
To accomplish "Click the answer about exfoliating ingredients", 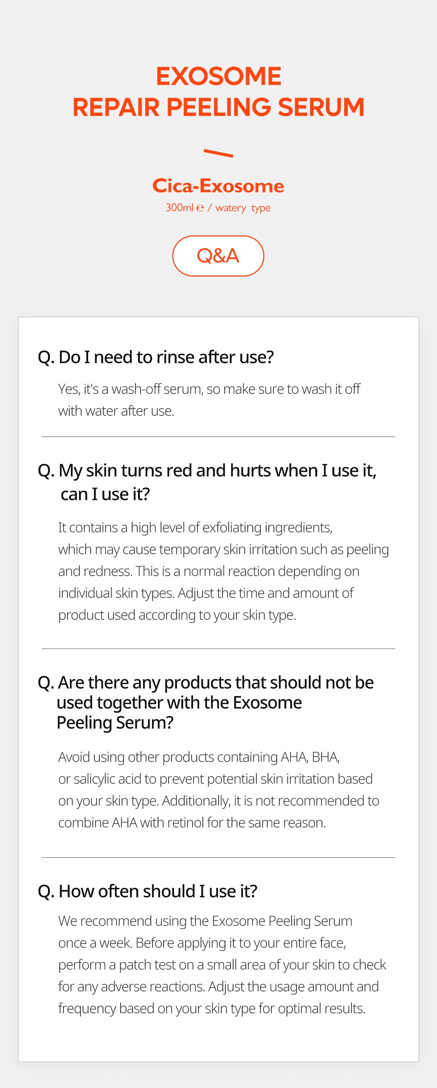I will click(x=223, y=571).
